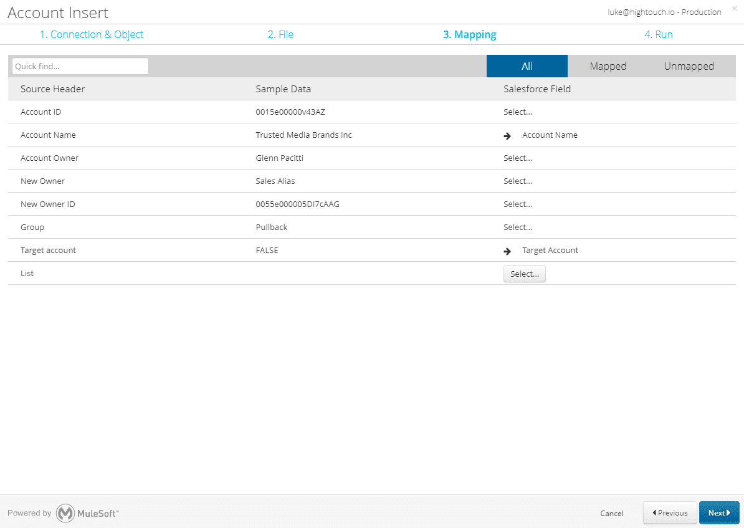This screenshot has height=528, width=744.
Task: Click the Next button
Action: (719, 512)
